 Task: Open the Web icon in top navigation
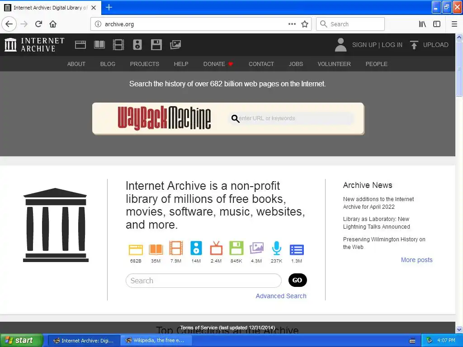click(80, 45)
